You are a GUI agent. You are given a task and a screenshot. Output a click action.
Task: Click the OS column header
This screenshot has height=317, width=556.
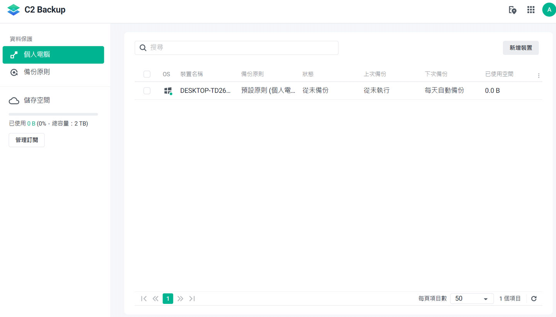pos(166,74)
